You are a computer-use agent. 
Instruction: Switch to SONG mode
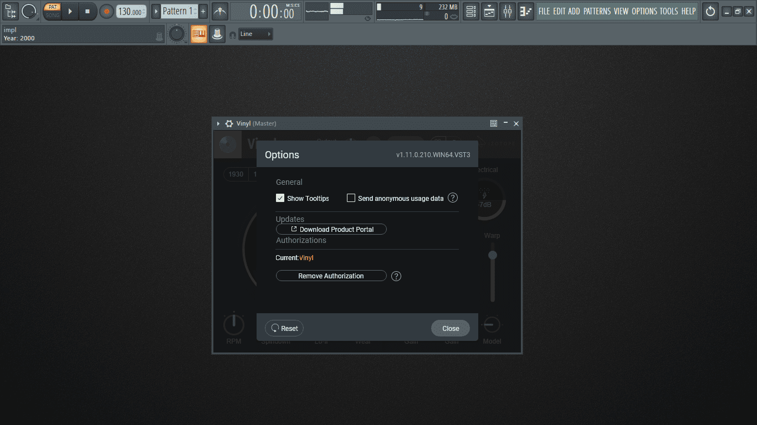click(x=52, y=15)
